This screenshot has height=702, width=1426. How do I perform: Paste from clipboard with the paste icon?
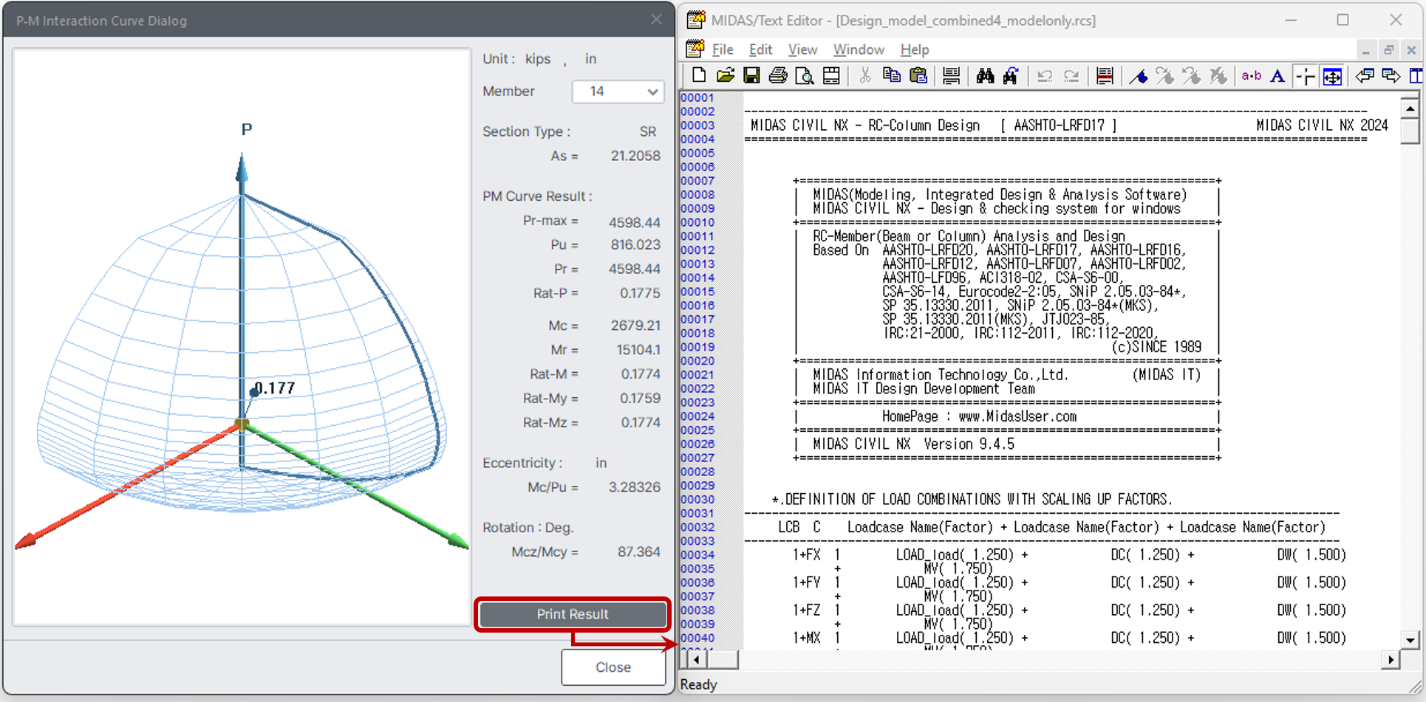click(918, 75)
